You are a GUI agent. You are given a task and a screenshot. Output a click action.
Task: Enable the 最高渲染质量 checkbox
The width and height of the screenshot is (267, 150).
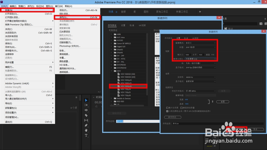[182, 108]
